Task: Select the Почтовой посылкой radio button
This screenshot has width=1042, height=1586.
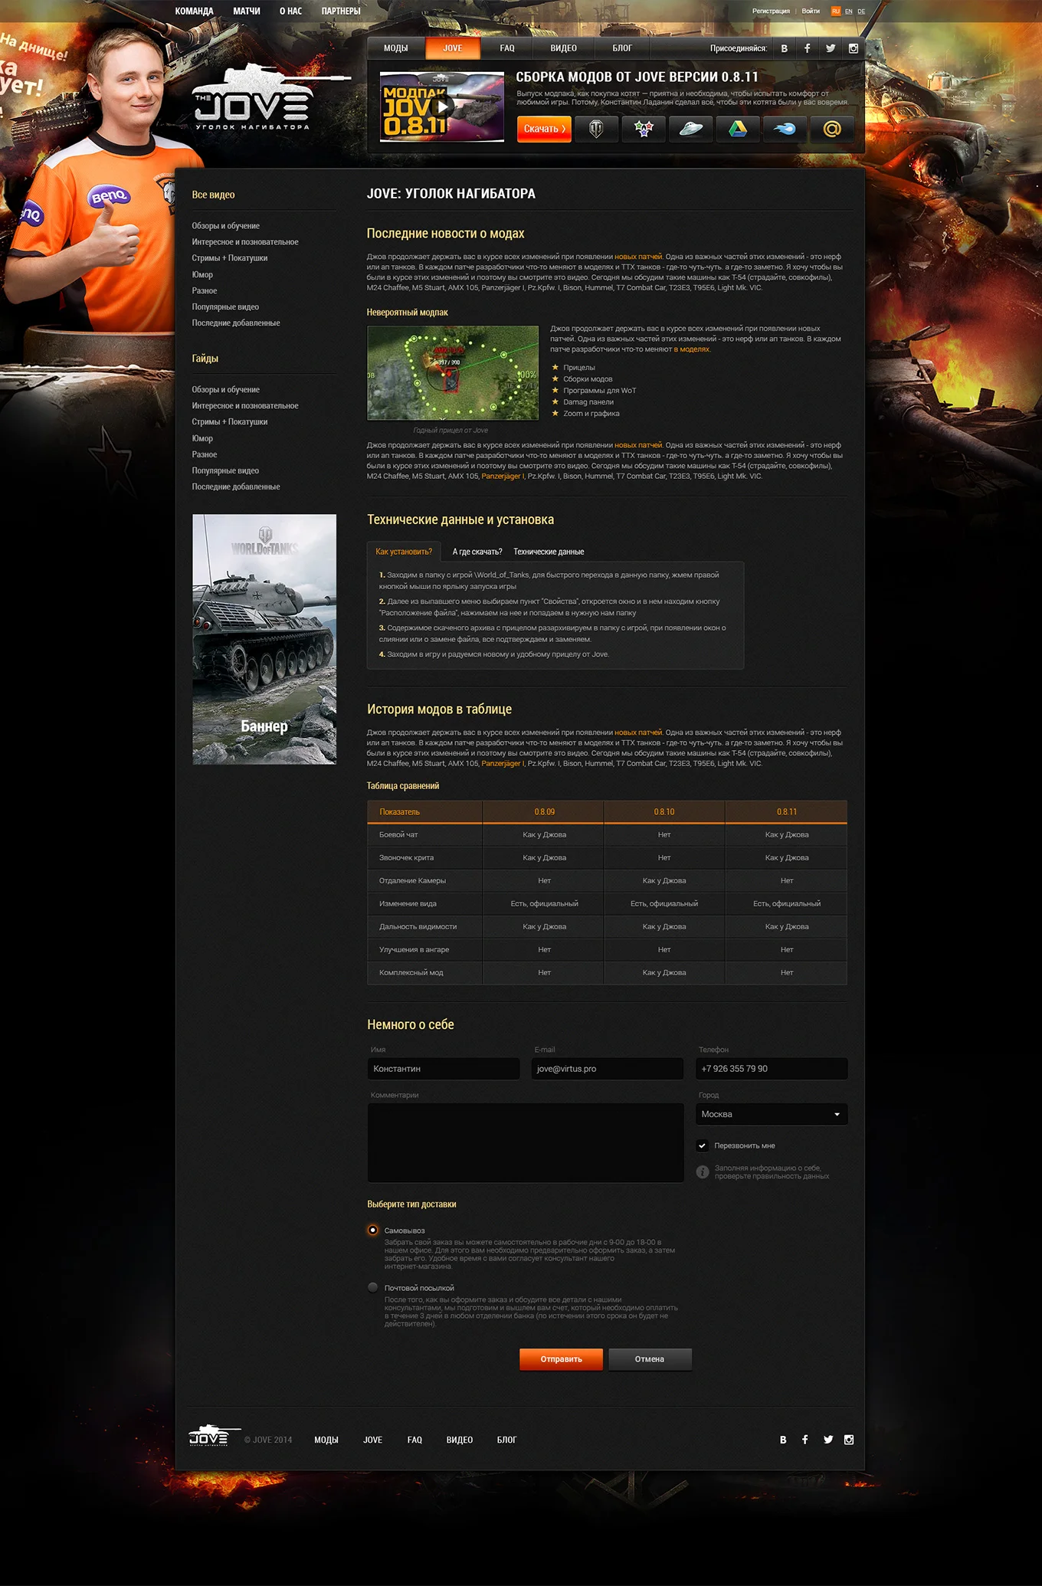Action: coord(373,1287)
